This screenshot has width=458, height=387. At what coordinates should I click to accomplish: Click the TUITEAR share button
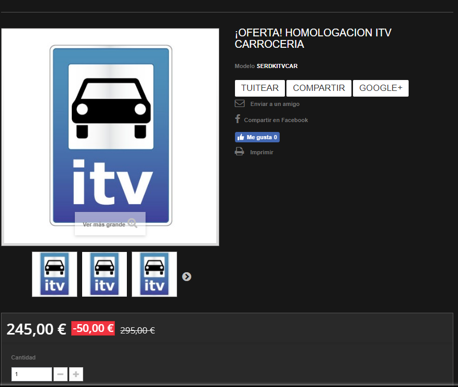(x=259, y=88)
